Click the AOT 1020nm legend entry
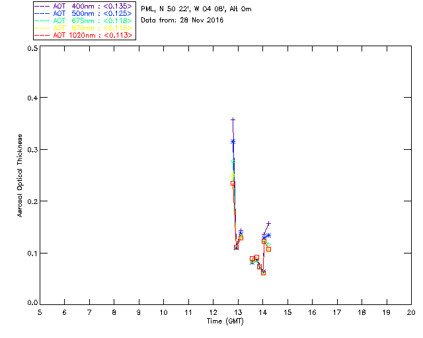This screenshot has width=423, height=338. (x=84, y=35)
